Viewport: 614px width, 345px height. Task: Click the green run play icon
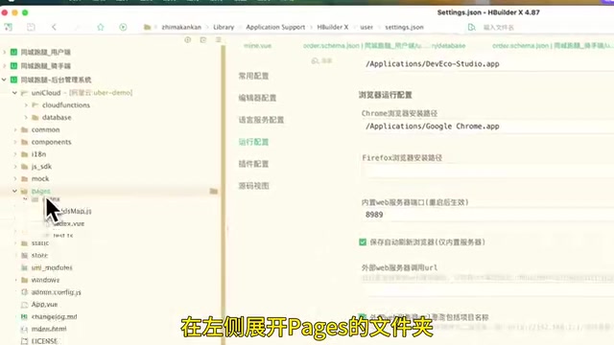tap(123, 27)
